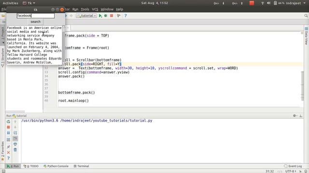This screenshot has height=173, width=309.
Task: Click the code editor vertical scrollbar
Action: (x=302, y=86)
